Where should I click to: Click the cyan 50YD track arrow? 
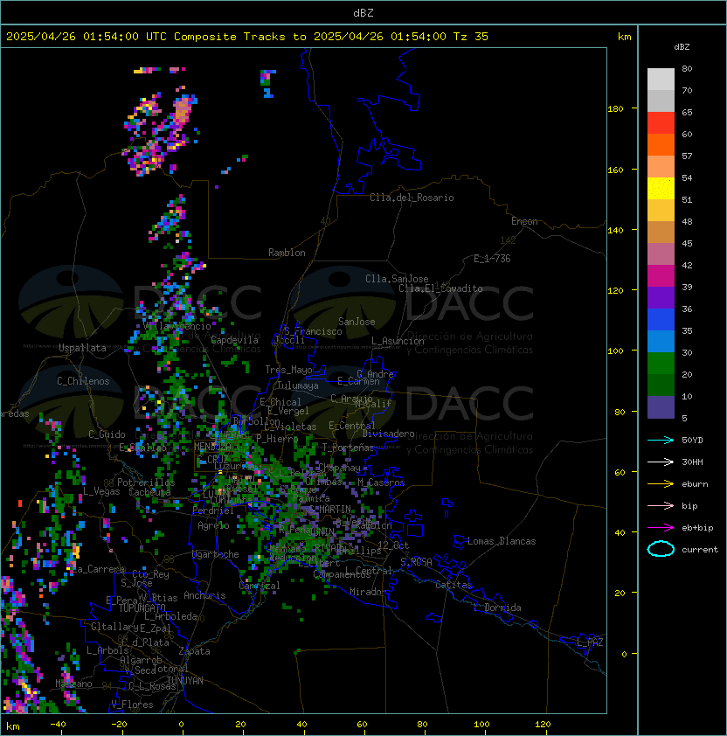pos(661,440)
